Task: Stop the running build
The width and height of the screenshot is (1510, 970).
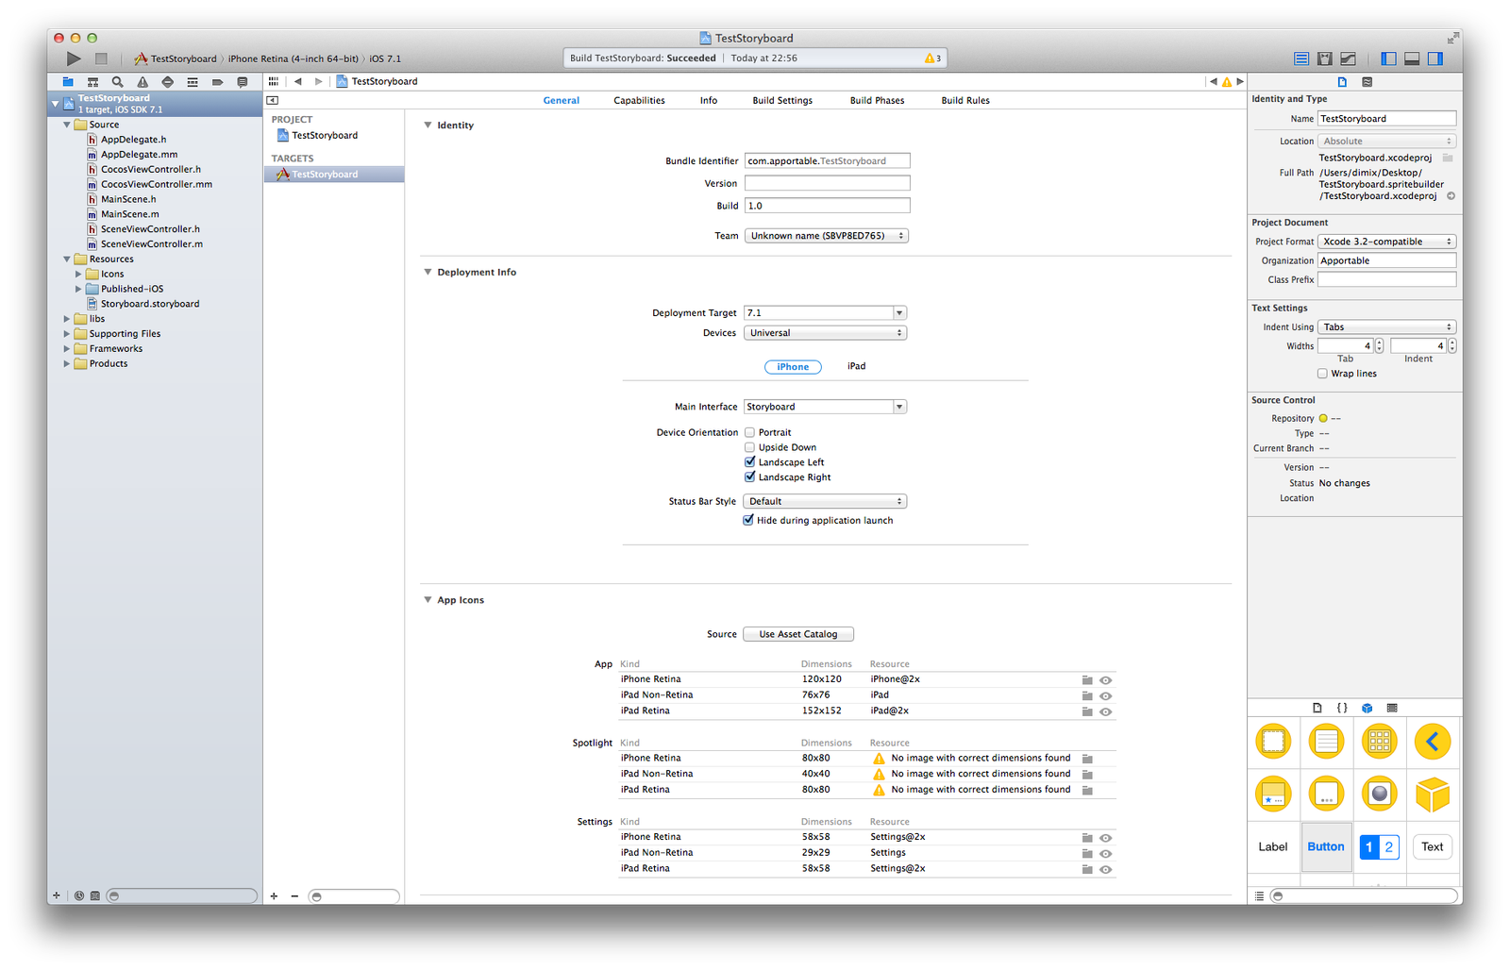Action: click(x=101, y=59)
